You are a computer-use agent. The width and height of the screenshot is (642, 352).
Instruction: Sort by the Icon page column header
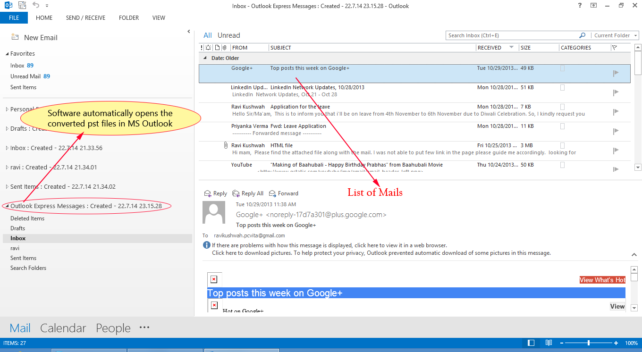click(x=217, y=48)
